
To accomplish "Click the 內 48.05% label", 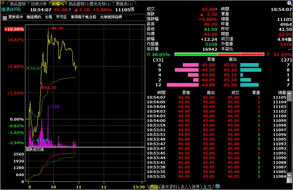I will [158, 54].
